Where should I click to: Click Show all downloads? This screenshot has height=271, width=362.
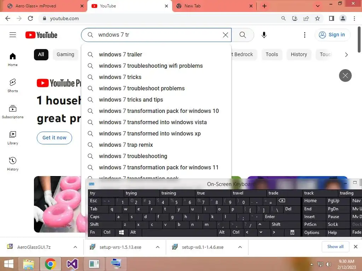(x=335, y=247)
